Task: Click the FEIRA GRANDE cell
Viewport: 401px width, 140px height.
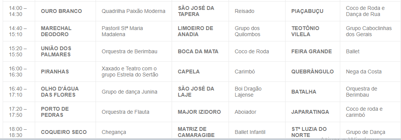Action: 312,51
